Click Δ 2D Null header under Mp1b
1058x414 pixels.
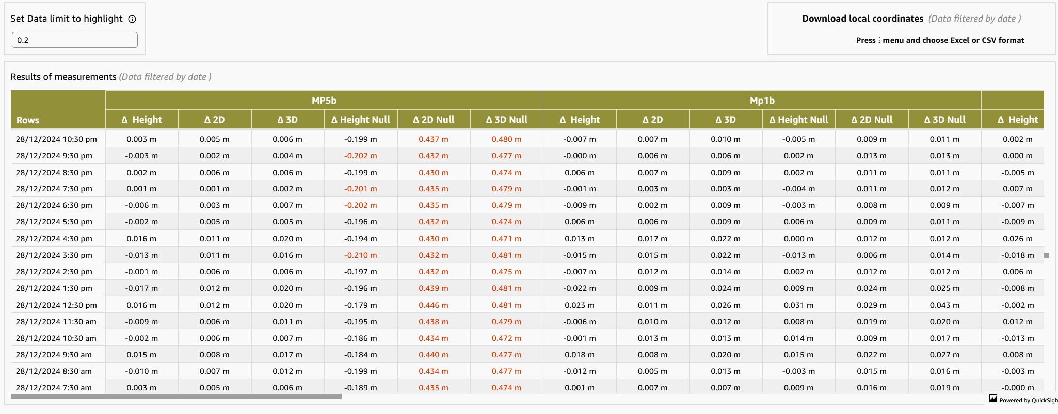(x=872, y=120)
